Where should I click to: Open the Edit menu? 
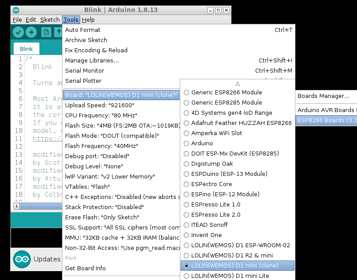pos(31,20)
